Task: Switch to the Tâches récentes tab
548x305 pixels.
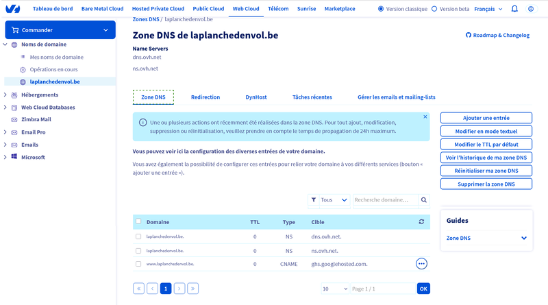Action: coord(312,97)
